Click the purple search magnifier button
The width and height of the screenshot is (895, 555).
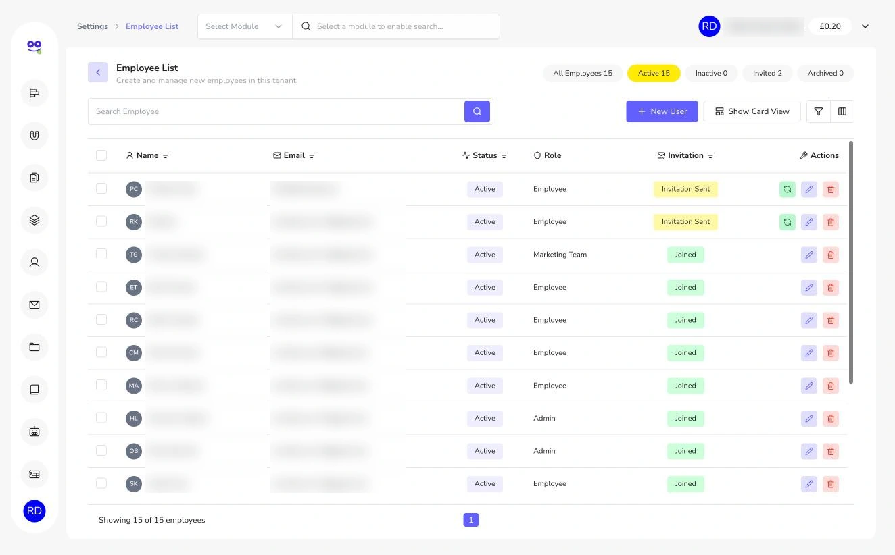coord(477,111)
